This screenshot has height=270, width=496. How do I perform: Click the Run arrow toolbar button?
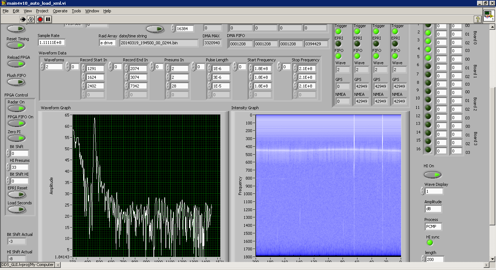point(23,19)
